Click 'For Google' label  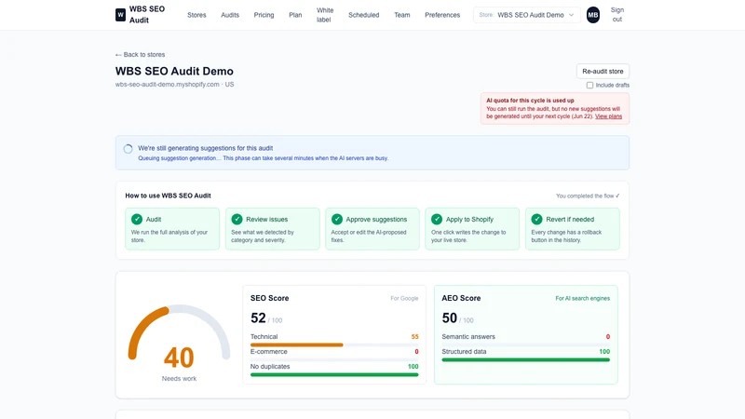coord(404,298)
